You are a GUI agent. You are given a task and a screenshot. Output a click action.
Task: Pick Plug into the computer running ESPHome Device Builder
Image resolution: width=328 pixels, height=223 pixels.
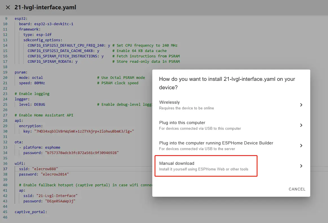coord(216,146)
